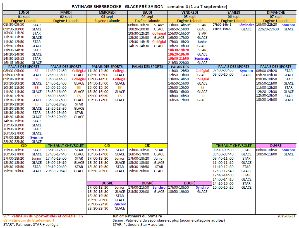Select the time slot "15h00-16h50*"
This screenshot has height=228, width=299.
point(179,33)
